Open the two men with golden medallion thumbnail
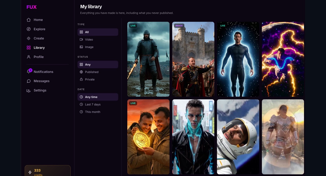 point(148,137)
